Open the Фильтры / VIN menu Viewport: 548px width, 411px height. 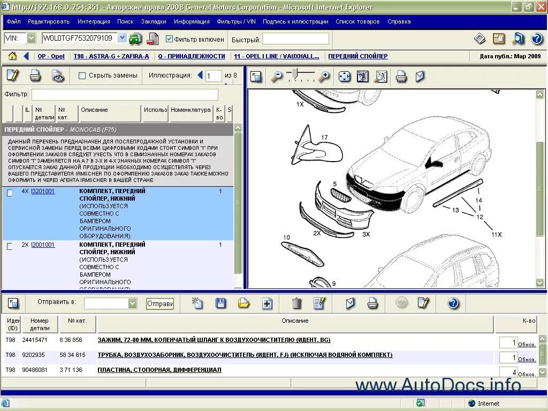[236, 21]
